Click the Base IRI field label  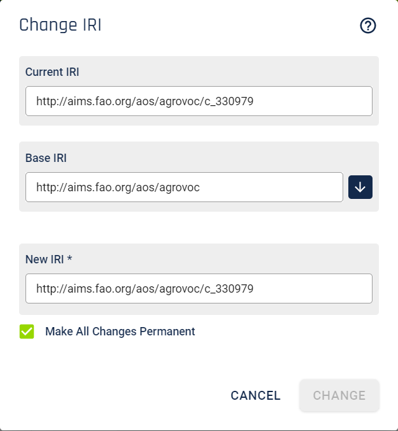point(46,158)
